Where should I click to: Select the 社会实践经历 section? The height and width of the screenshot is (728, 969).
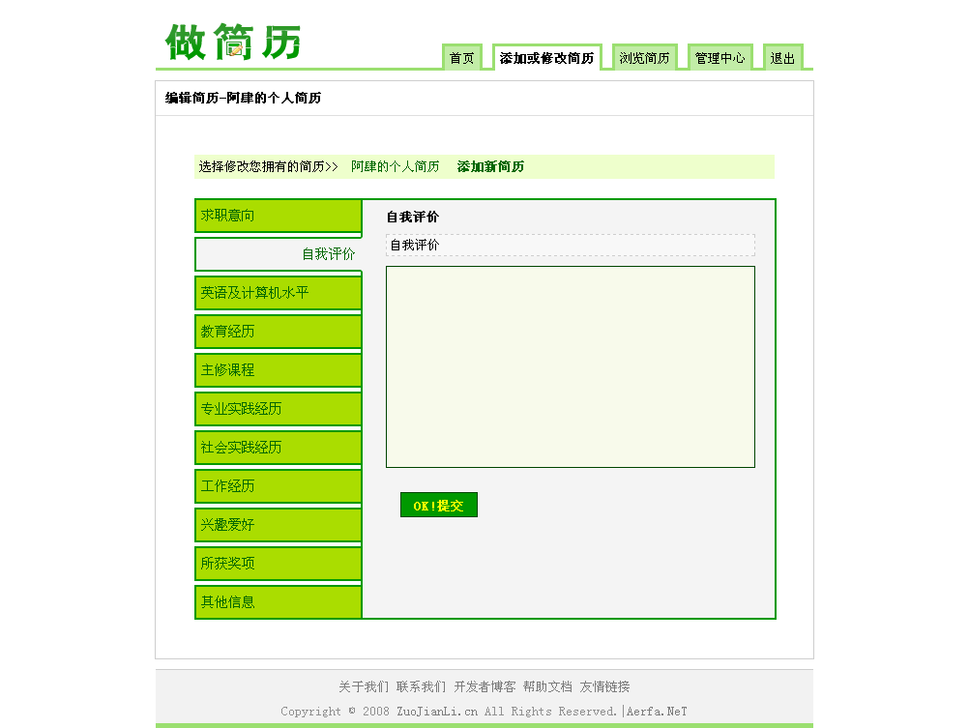[x=279, y=447]
